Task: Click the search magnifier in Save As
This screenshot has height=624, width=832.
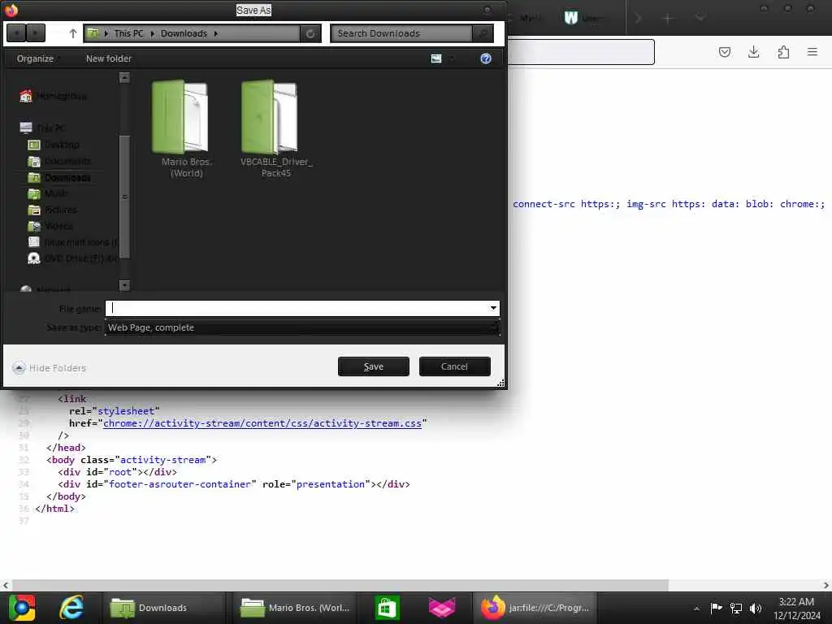Action: [x=483, y=33]
